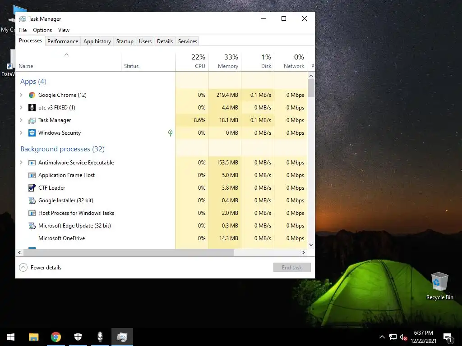Click the Task Manager process row icon
This screenshot has width=462, height=346.
click(32, 120)
